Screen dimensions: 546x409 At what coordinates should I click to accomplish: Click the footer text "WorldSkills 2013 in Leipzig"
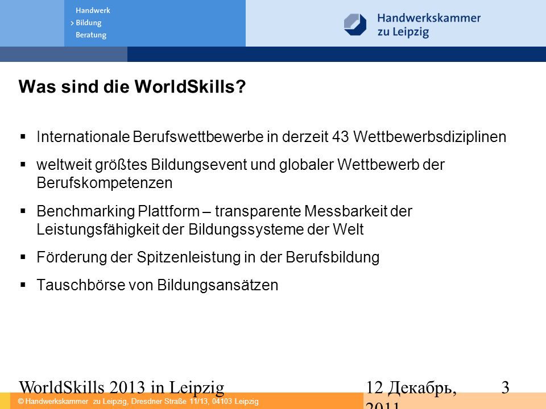pos(122,387)
